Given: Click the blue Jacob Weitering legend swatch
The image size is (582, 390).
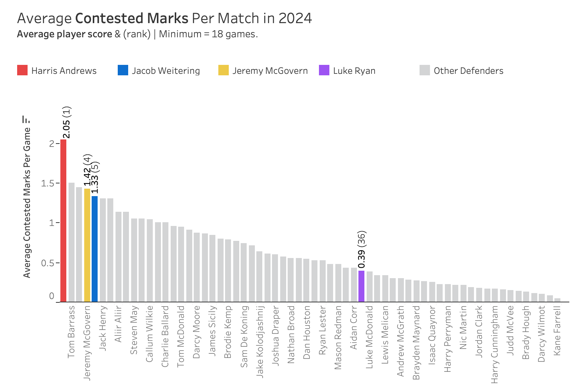Looking at the screenshot, I should [x=123, y=70].
